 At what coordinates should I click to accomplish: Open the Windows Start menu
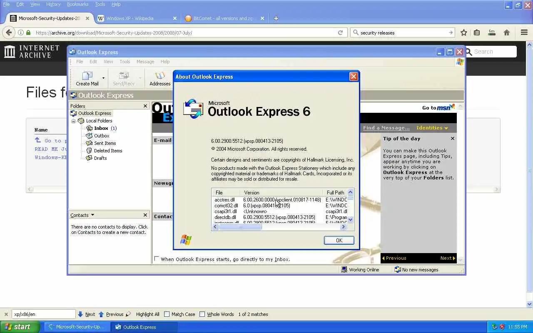pyautogui.click(x=20, y=327)
